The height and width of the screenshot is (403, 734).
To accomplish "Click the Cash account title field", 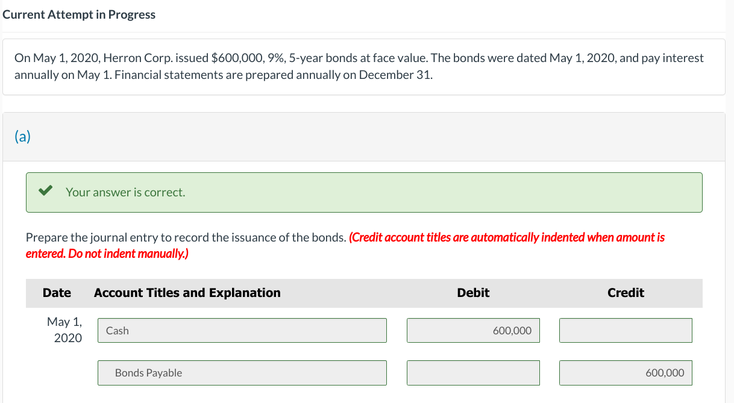I will [x=241, y=330].
